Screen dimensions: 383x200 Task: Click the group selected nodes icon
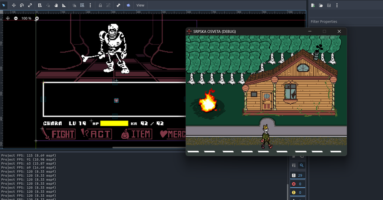point(108,5)
